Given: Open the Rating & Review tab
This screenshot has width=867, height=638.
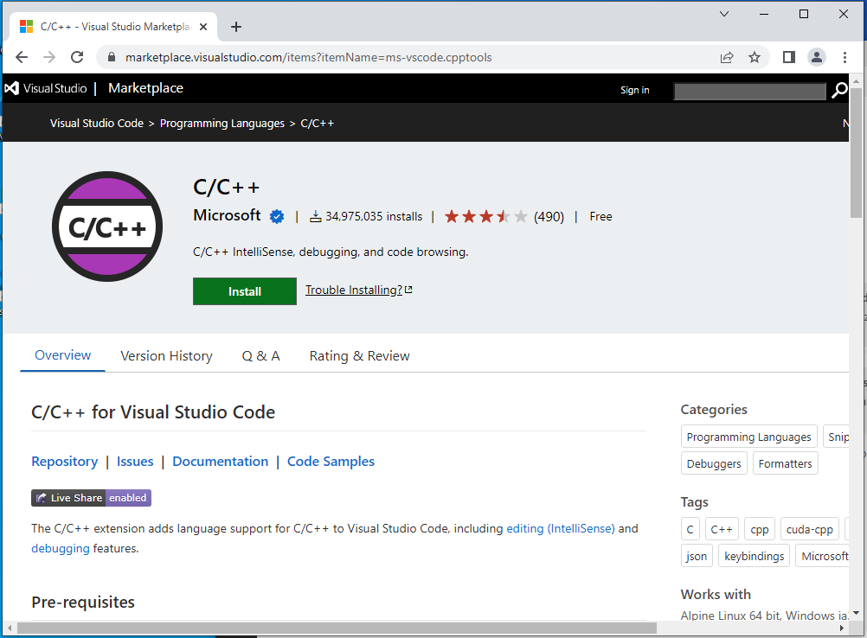Looking at the screenshot, I should 359,356.
